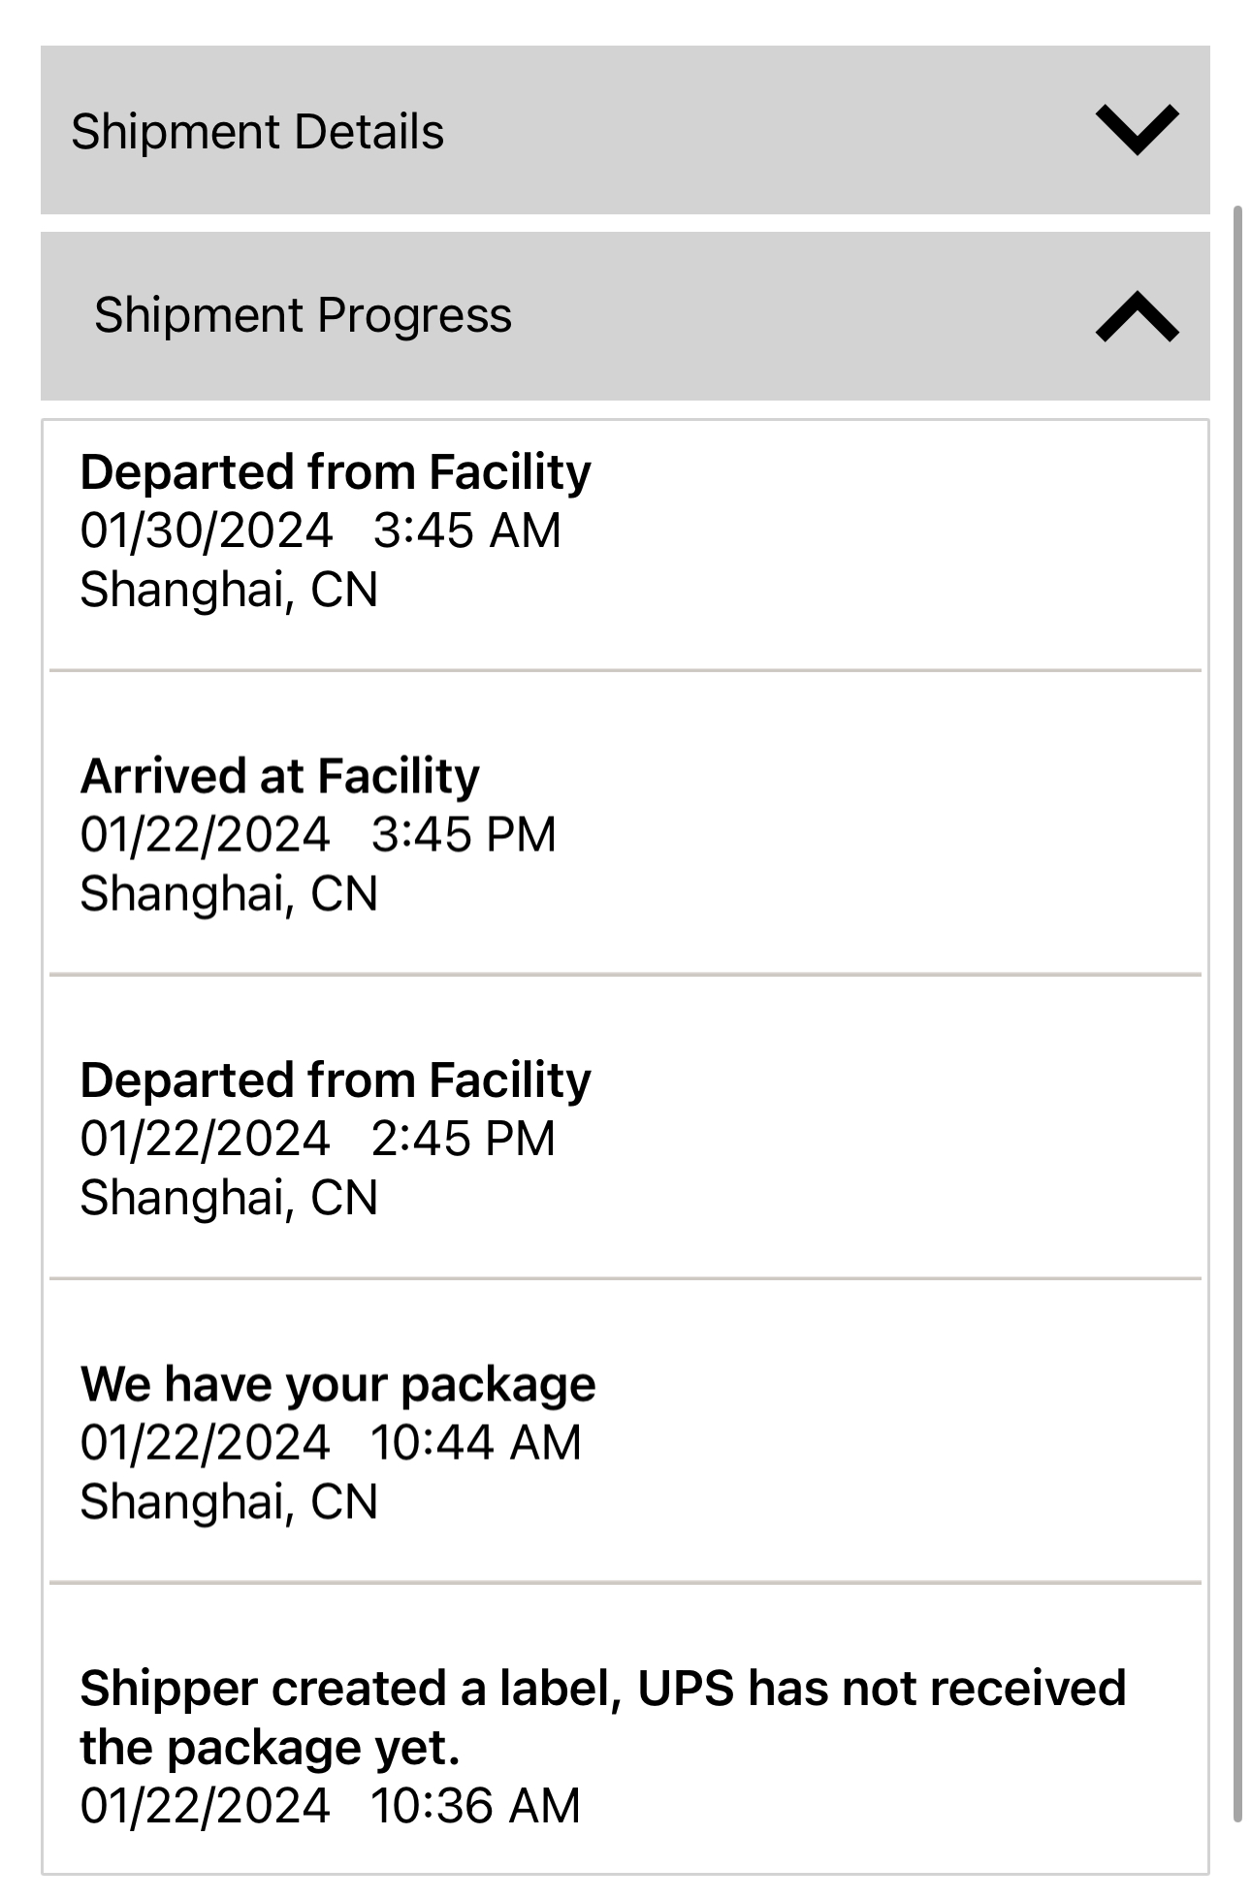Viewport: 1251px width, 1900px height.
Task: Click the 01/22/2024 2:45 PM timestamp
Action: point(317,1138)
